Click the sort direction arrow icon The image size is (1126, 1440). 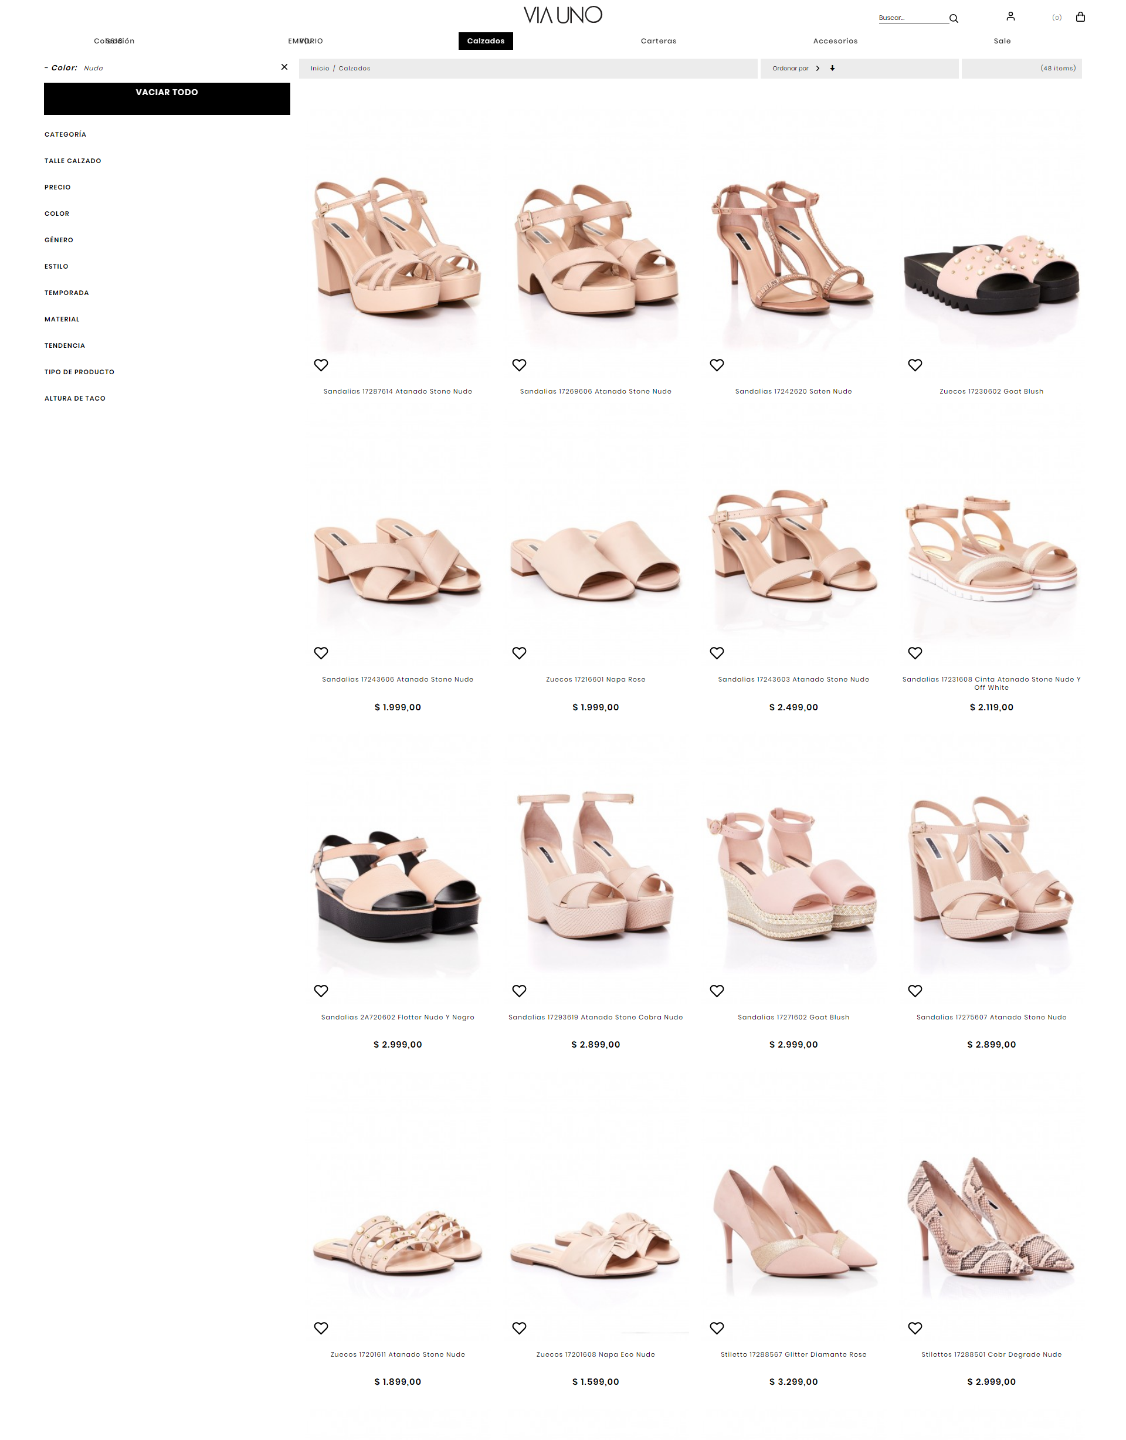click(x=832, y=68)
